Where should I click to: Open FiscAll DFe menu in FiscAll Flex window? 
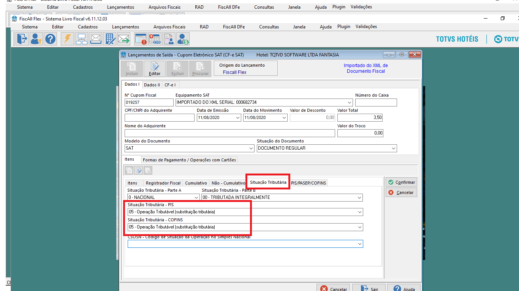click(x=234, y=27)
